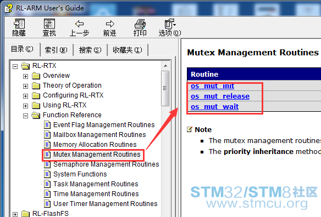Expand the Configuring RL-RTX node
This screenshot has height=217, width=321.
point(25,96)
